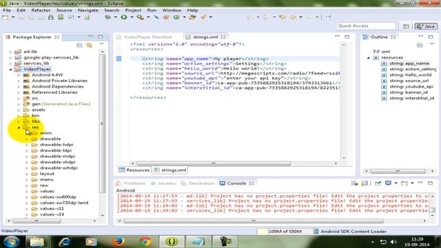Image resolution: width=441 pixels, height=248 pixels.
Task: Click the Windows Start button
Action: coord(11,242)
